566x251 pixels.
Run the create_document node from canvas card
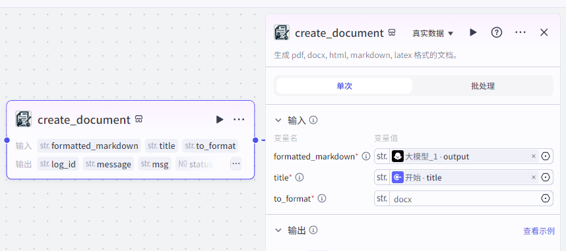click(x=220, y=119)
